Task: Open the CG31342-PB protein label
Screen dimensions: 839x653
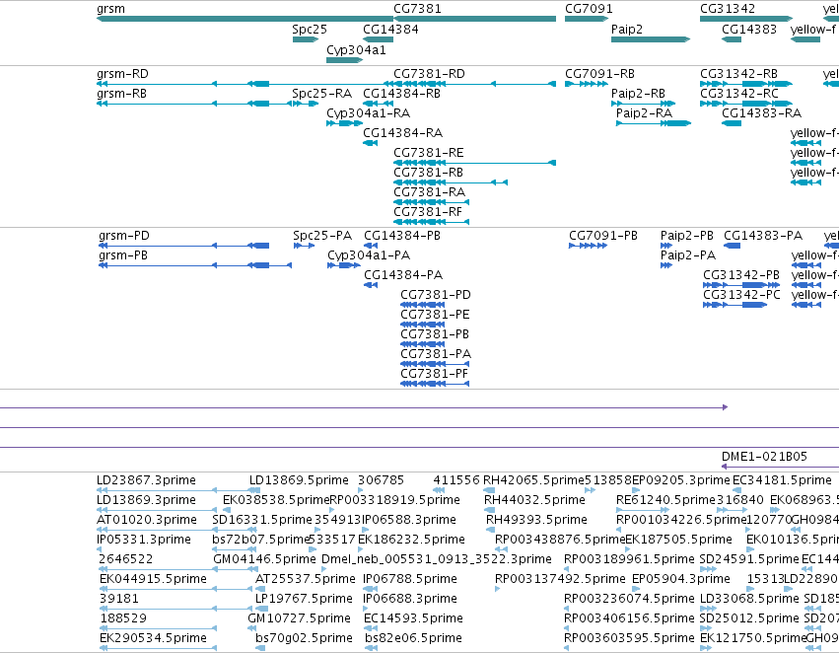Action: (x=741, y=275)
